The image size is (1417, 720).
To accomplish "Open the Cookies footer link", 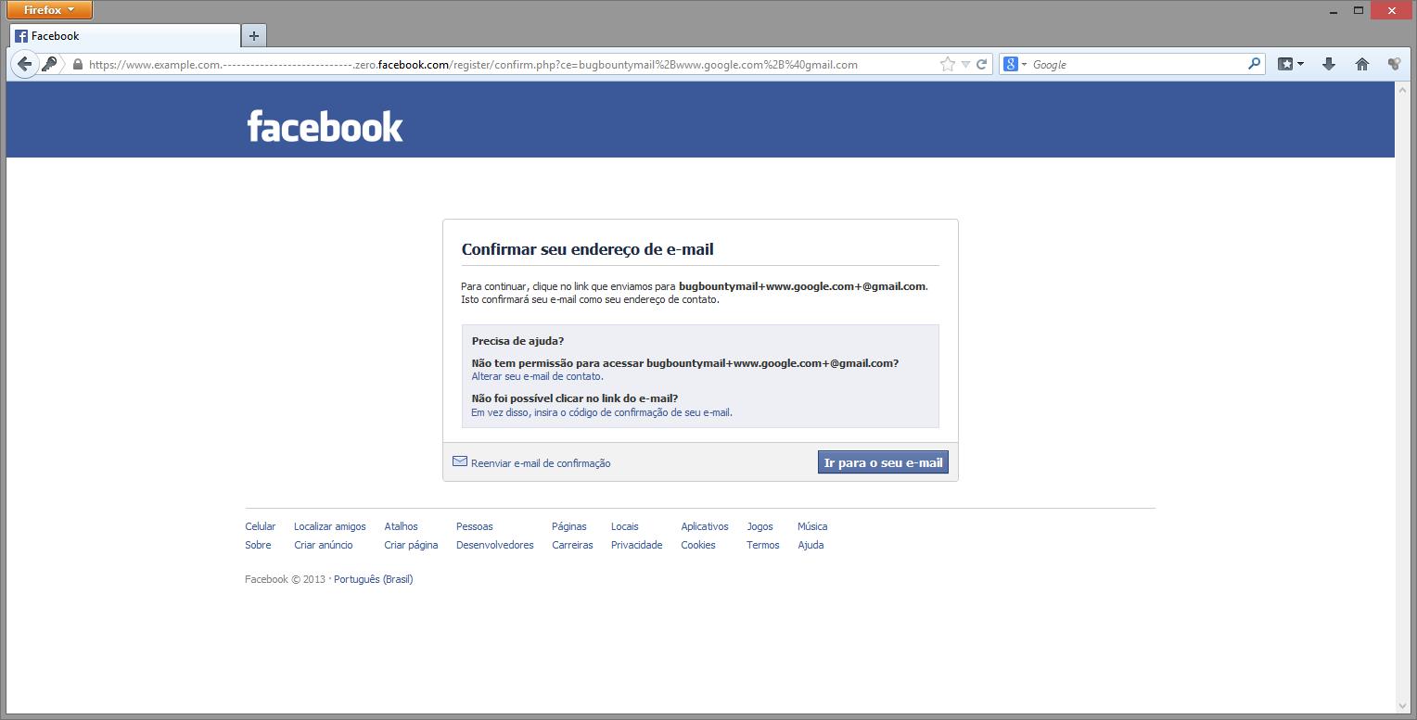I will click(x=698, y=545).
